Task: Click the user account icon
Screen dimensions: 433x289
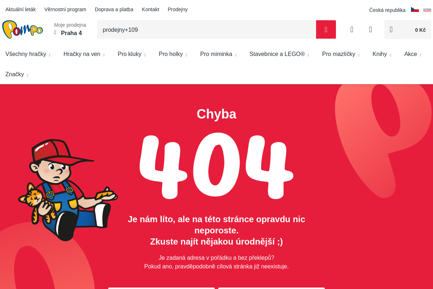Action: 352,30
